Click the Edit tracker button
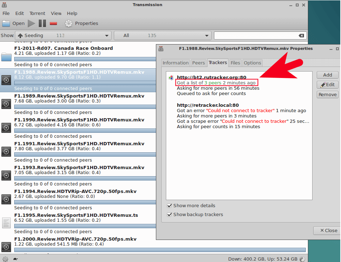 coord(327,85)
